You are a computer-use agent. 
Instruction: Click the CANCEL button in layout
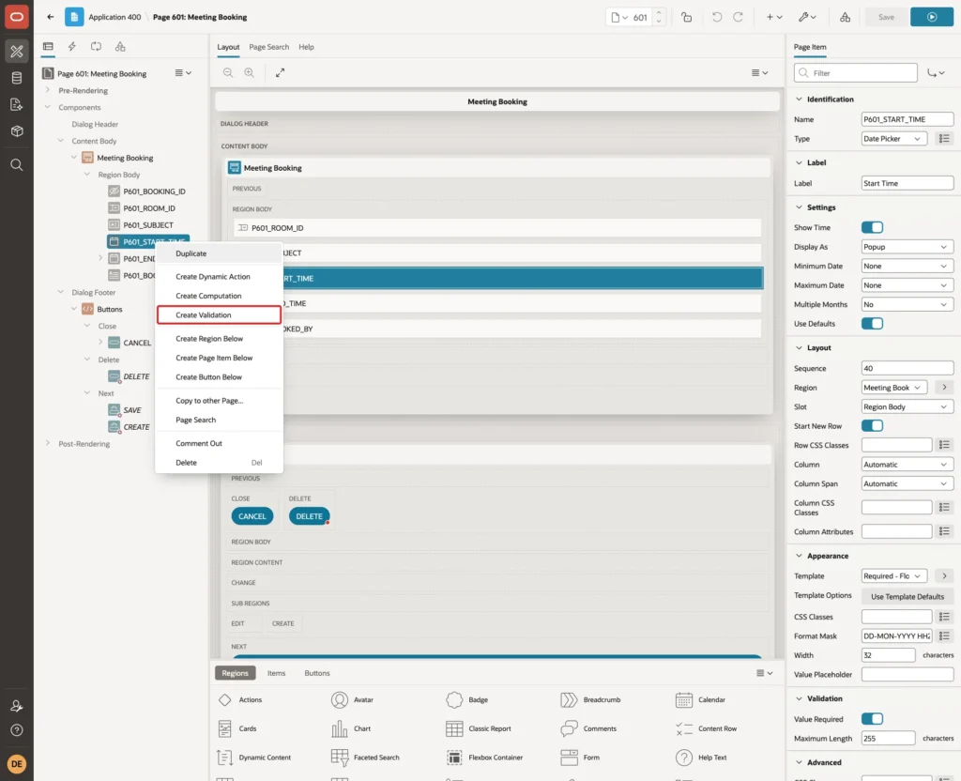pyautogui.click(x=252, y=516)
